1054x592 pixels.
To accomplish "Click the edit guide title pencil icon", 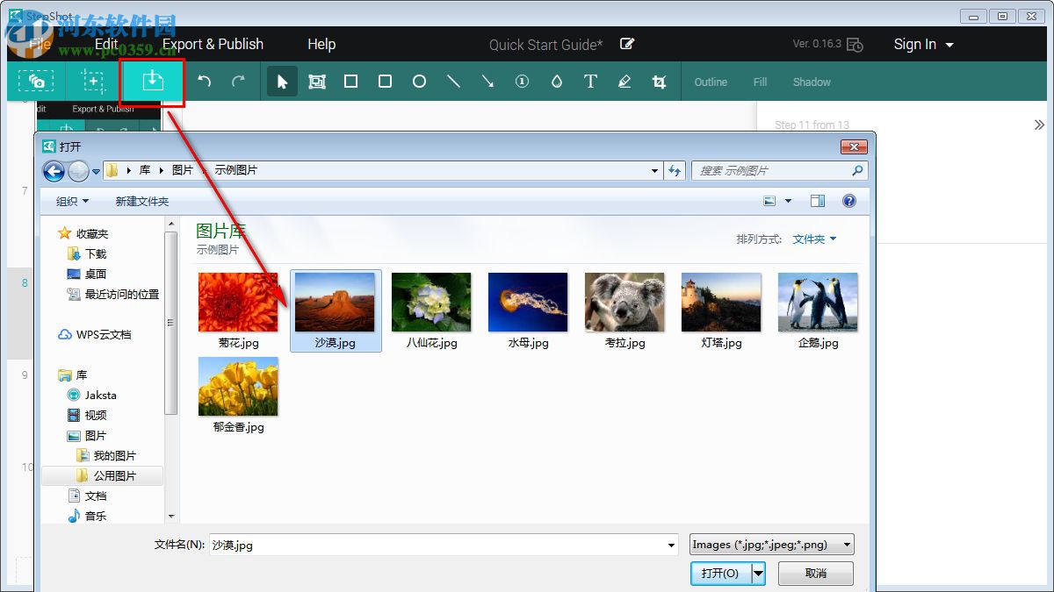I will (627, 44).
